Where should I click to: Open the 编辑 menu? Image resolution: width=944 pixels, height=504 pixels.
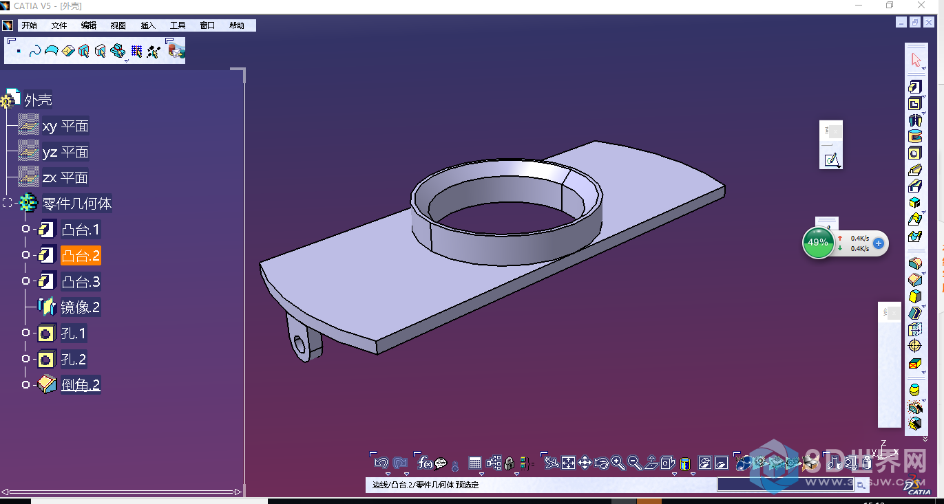pos(89,25)
